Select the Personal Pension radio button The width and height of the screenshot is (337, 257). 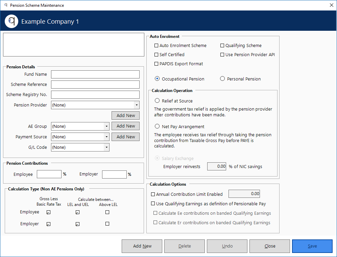coord(222,79)
